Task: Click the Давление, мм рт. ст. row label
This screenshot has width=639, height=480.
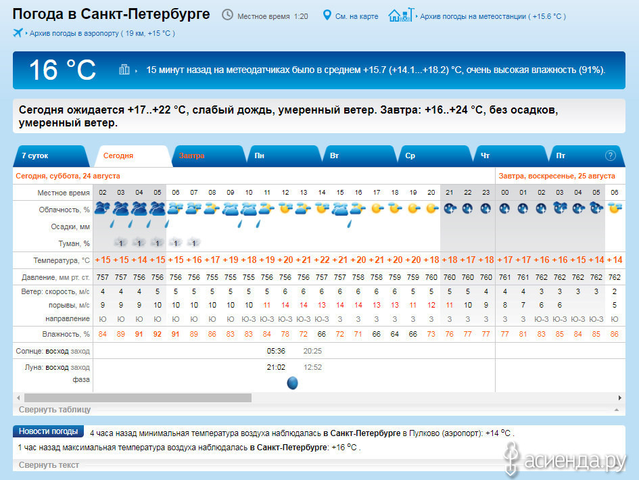Action: click(55, 277)
